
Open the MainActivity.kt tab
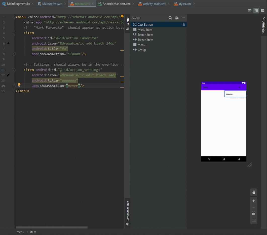click(52, 4)
